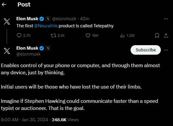The image size is (173, 126).
Task: Bookmark the Telepathy post
Action: pyautogui.click(x=157, y=35)
